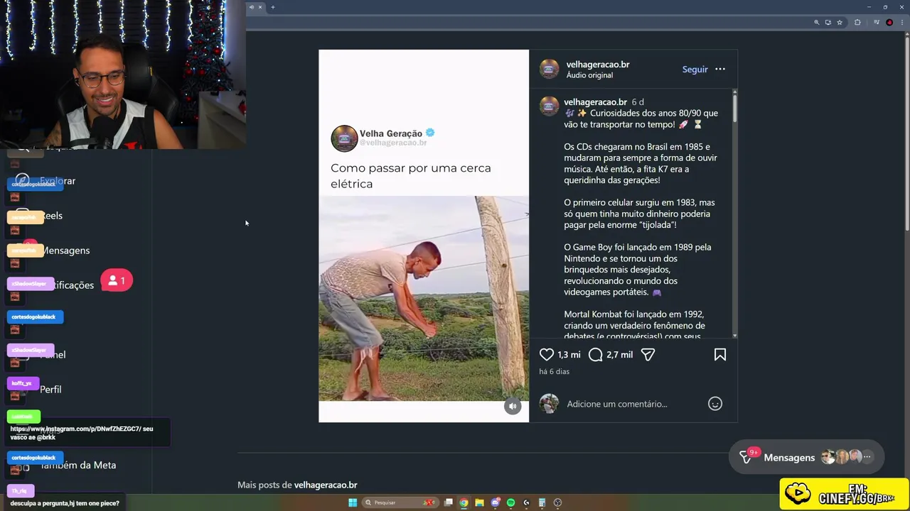The width and height of the screenshot is (910, 511).
Task: Toggle the video sound speaker button
Action: click(x=513, y=406)
